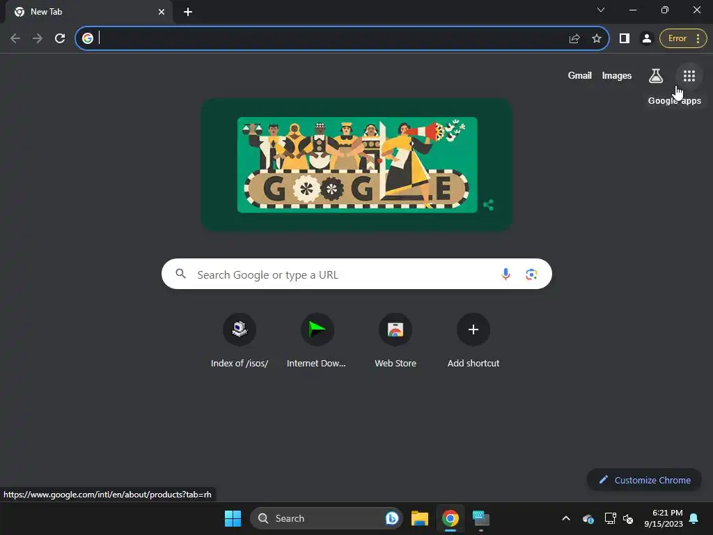Viewport: 713px width, 535px height.
Task: Open Bing chat icon in taskbar search
Action: coord(391,518)
